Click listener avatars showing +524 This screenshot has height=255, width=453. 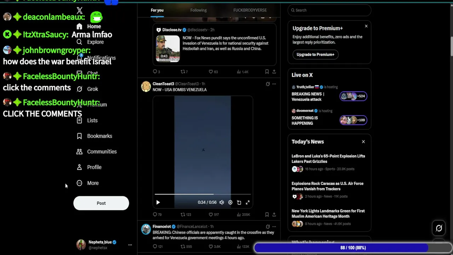tap(353, 96)
